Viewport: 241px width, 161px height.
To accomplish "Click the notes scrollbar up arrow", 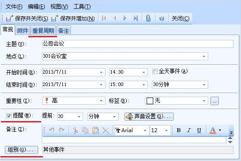I will click(x=230, y=138).
